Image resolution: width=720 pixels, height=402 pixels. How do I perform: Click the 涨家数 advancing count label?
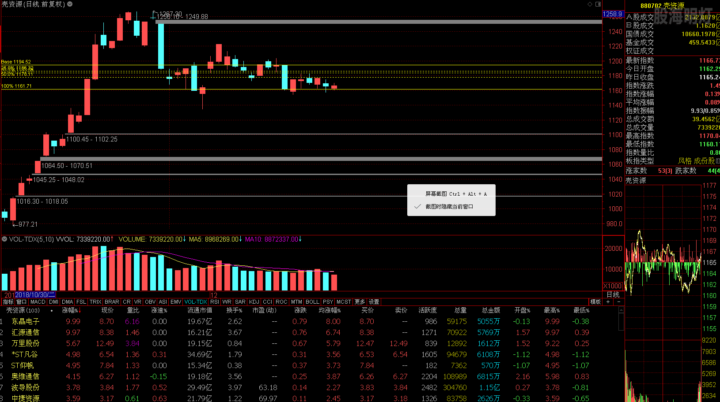[x=637, y=171]
